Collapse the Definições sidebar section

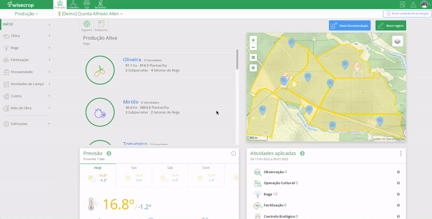26,124
